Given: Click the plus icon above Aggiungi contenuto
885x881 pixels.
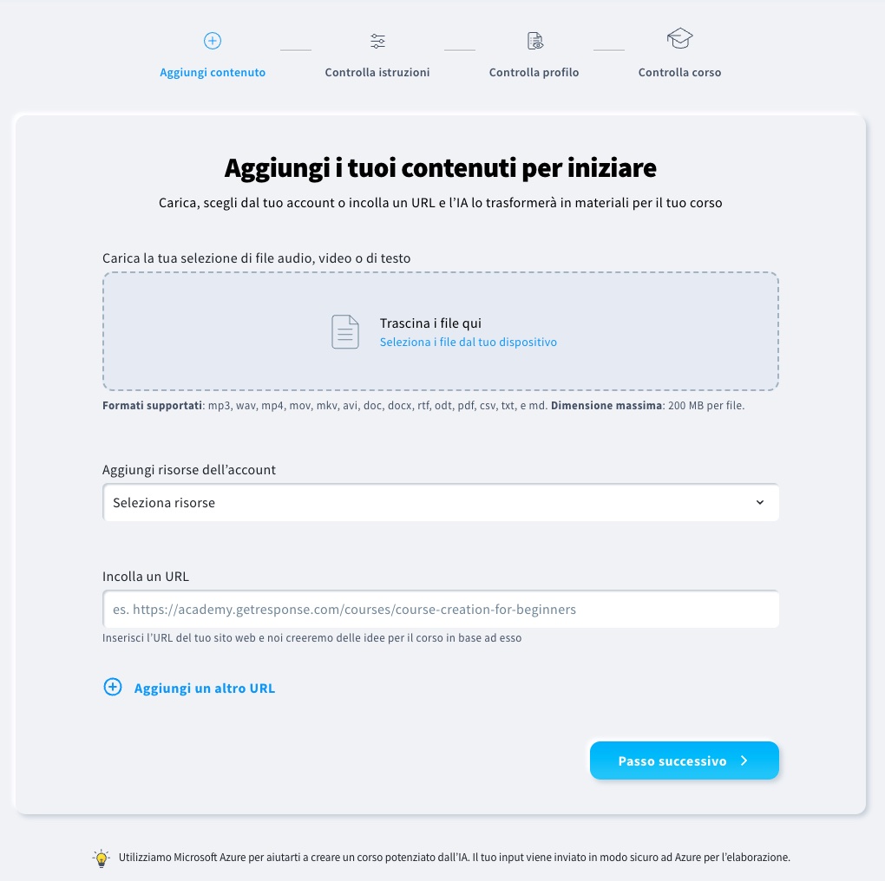Looking at the screenshot, I should click(x=213, y=41).
